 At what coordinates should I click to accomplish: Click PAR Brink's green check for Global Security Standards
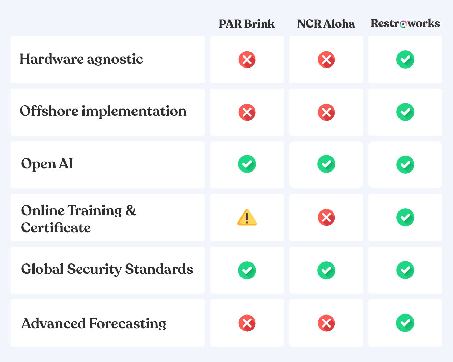[x=247, y=270]
